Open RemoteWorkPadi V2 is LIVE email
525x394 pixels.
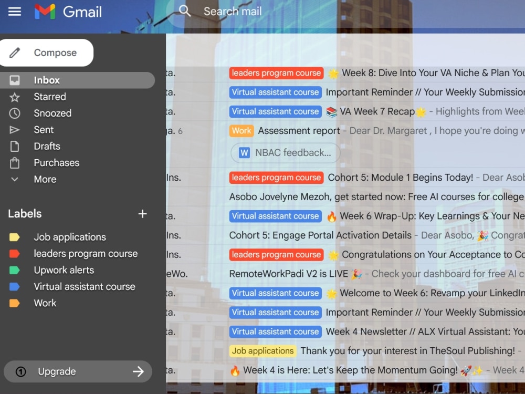tap(345, 274)
